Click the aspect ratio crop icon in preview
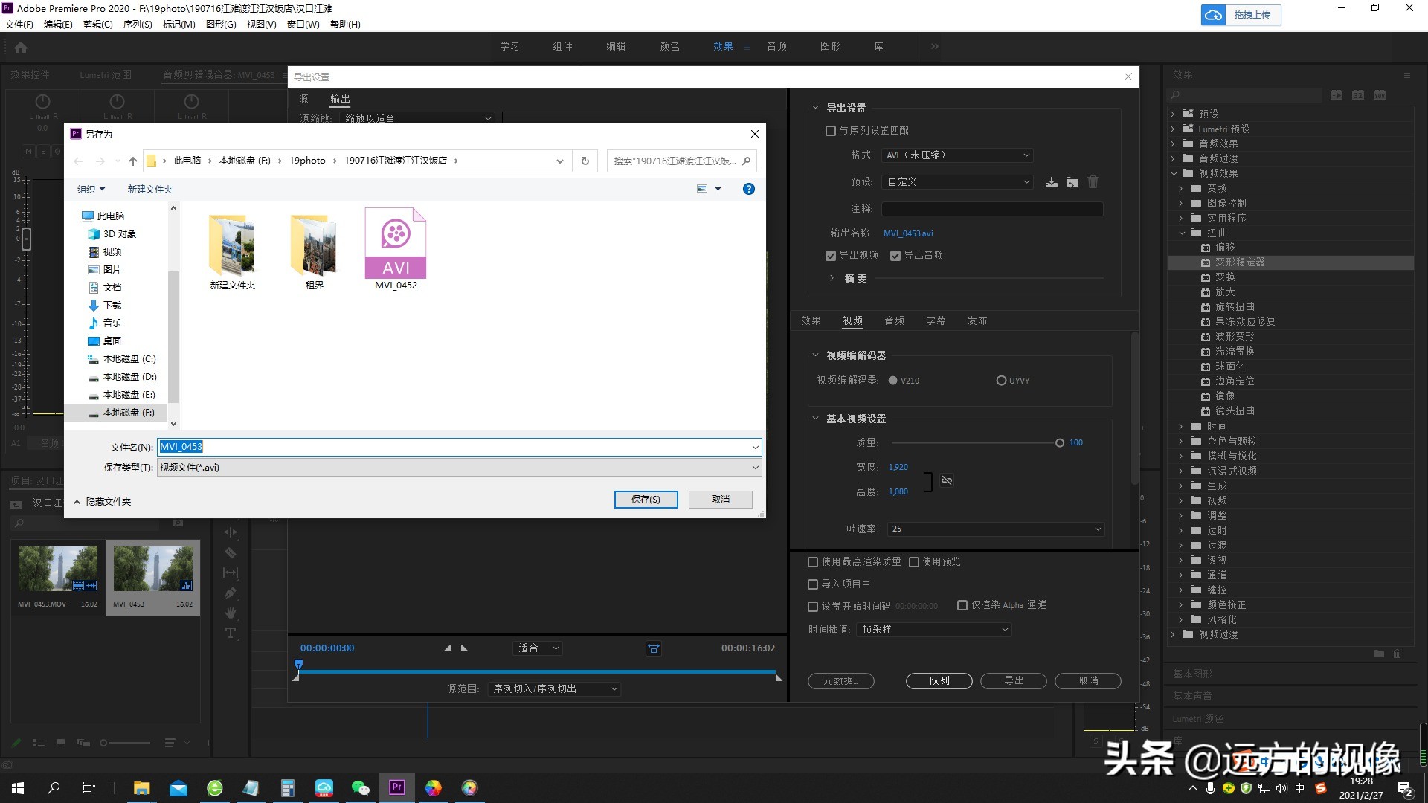This screenshot has width=1428, height=803. 653,648
